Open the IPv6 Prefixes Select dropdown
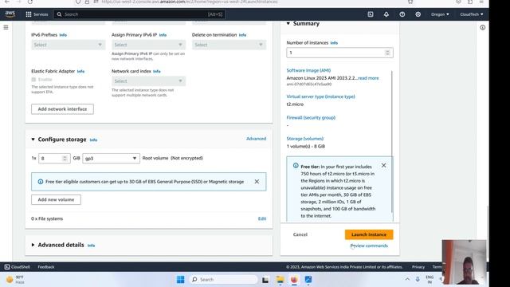 (x=69, y=45)
